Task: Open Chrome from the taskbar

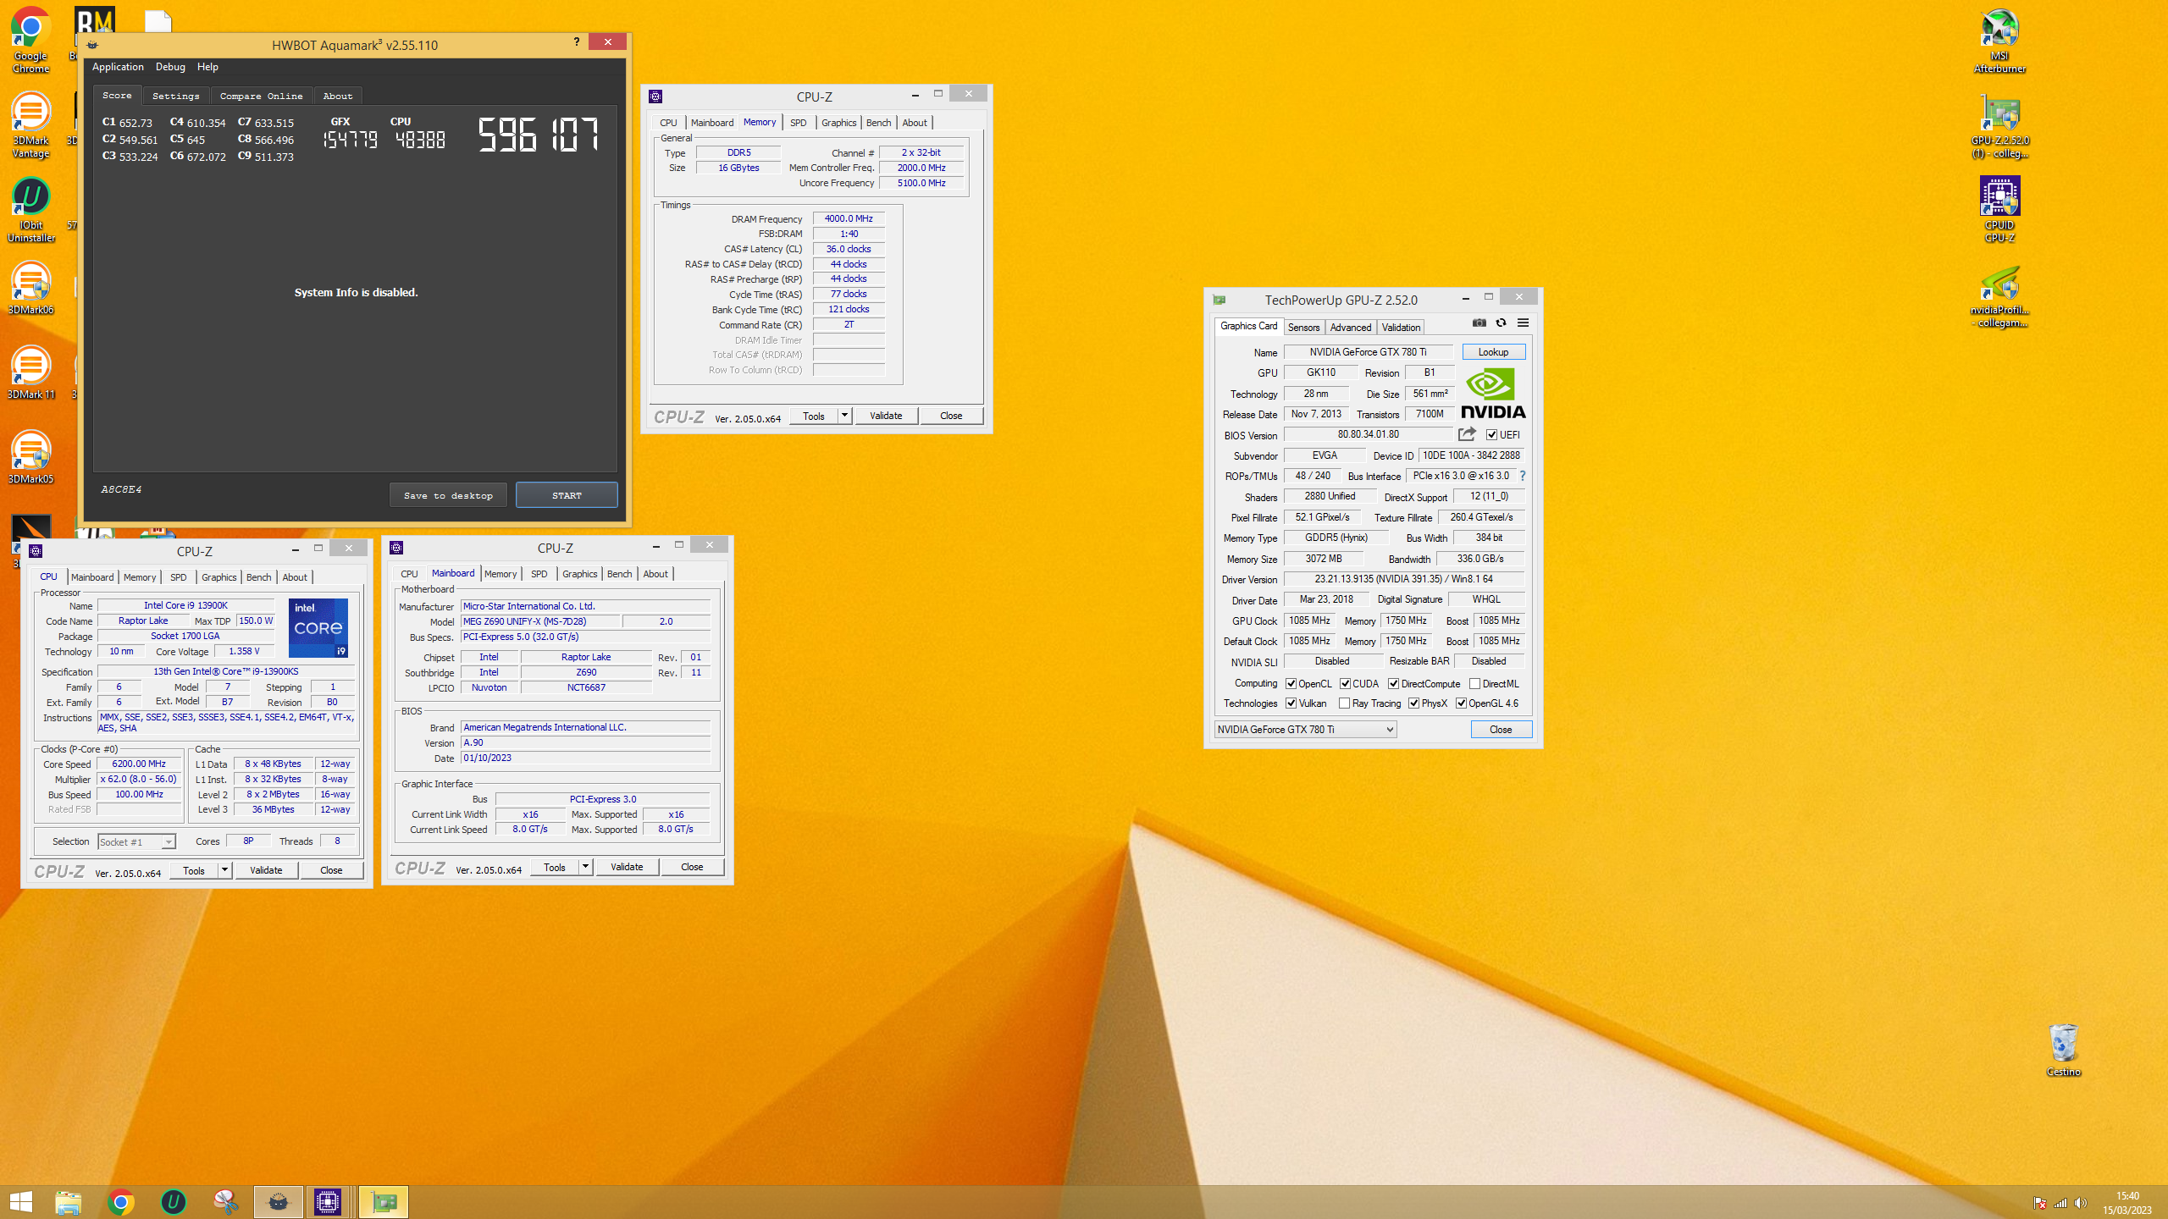Action: point(121,1202)
